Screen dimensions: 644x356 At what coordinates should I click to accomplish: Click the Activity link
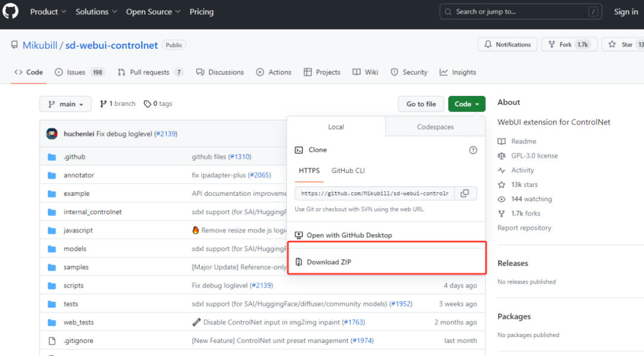click(522, 170)
